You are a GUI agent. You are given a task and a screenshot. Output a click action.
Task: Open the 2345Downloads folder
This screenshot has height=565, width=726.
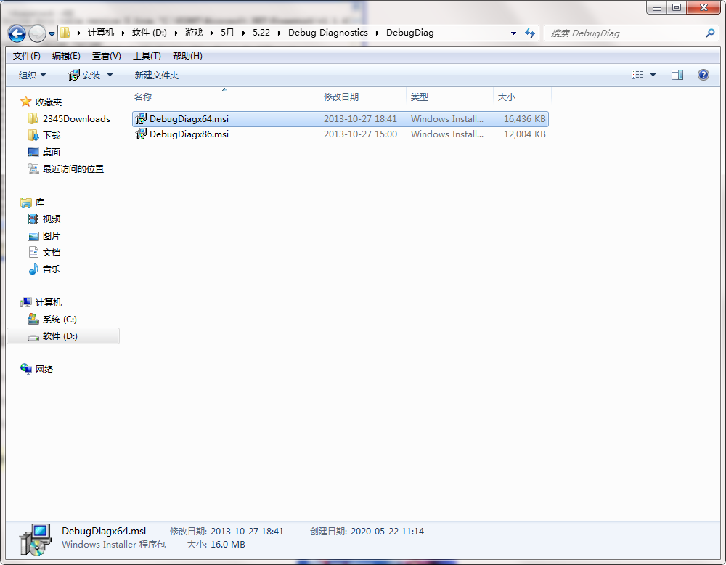(76, 119)
